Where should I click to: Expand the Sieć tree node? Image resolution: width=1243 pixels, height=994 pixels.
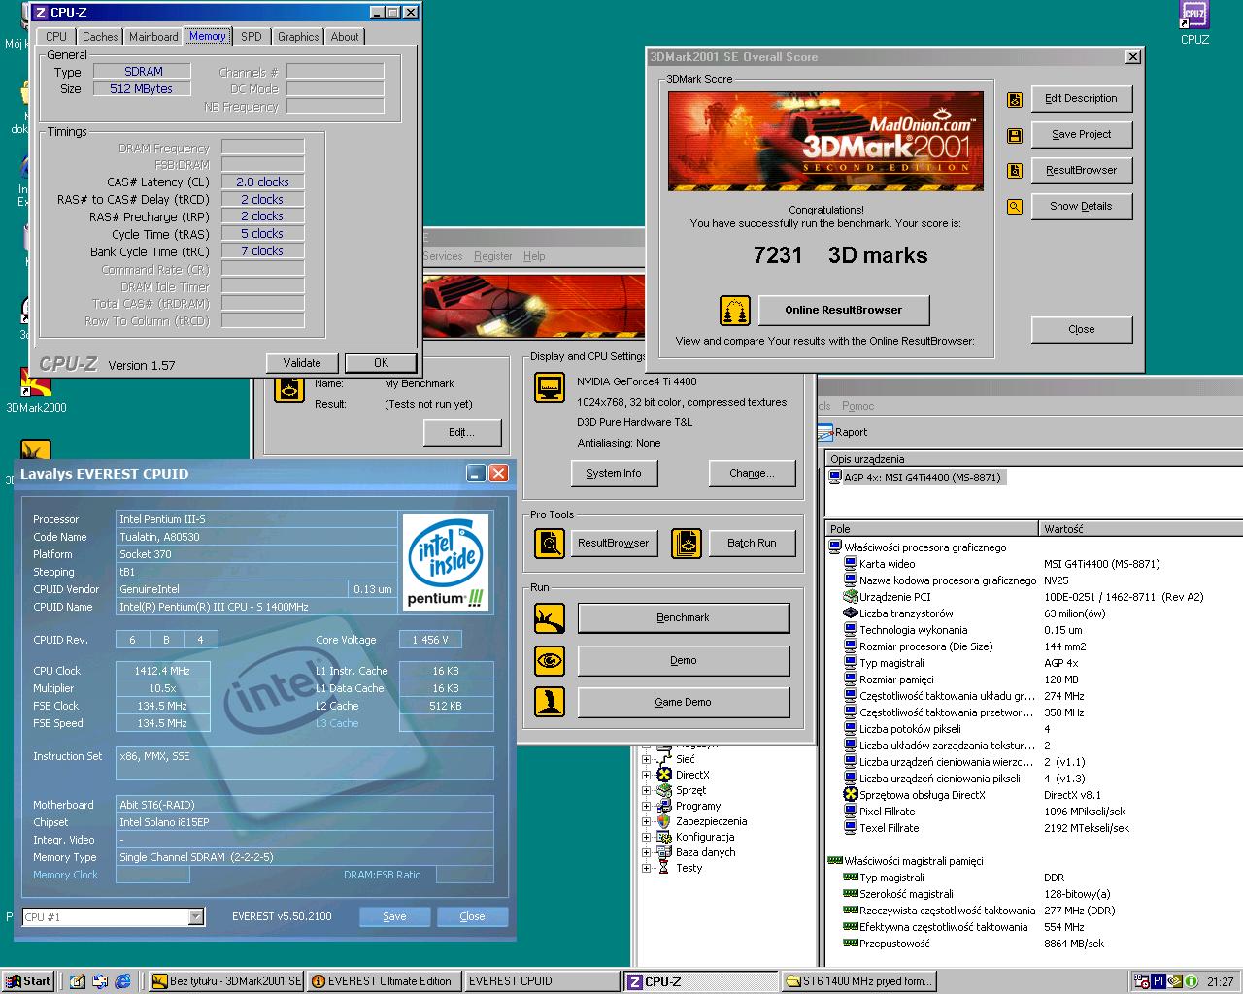(646, 759)
